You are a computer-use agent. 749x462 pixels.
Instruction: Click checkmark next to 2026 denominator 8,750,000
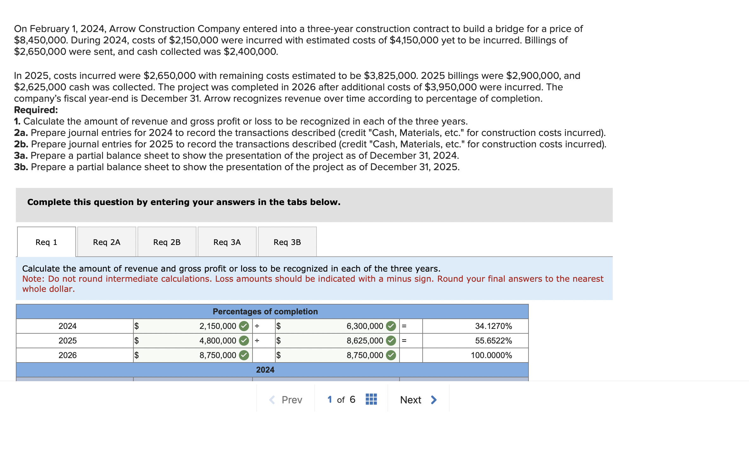391,355
